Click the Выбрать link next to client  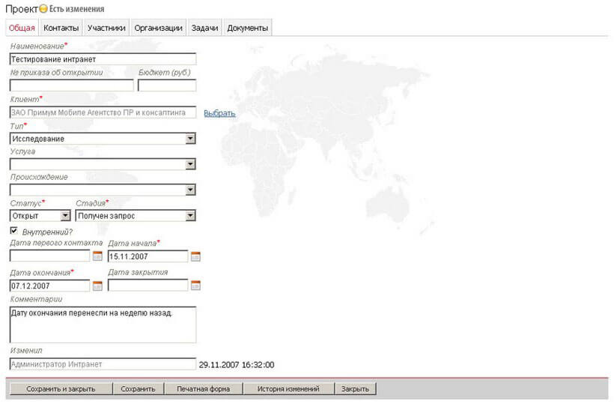tap(219, 113)
